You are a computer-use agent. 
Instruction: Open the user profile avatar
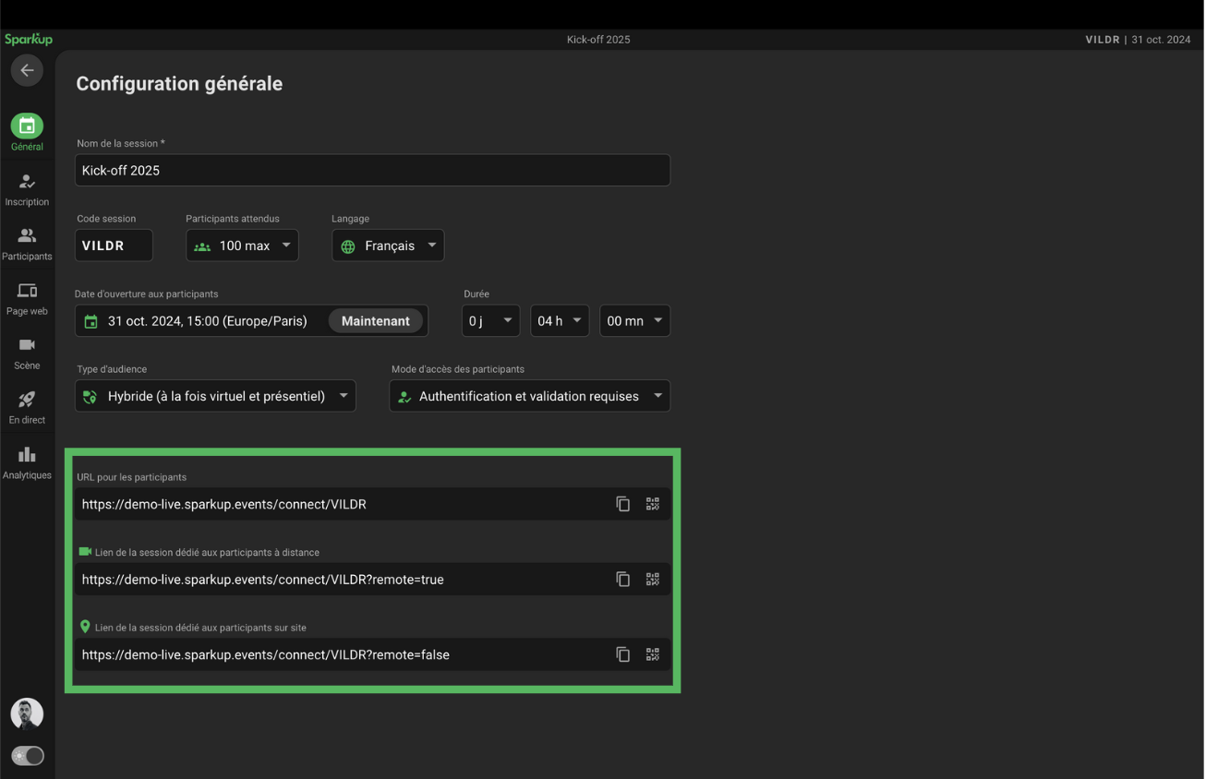coord(27,713)
